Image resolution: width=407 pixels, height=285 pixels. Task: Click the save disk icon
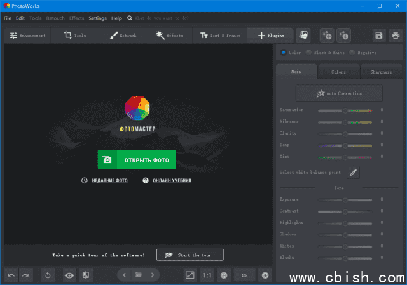(379, 36)
